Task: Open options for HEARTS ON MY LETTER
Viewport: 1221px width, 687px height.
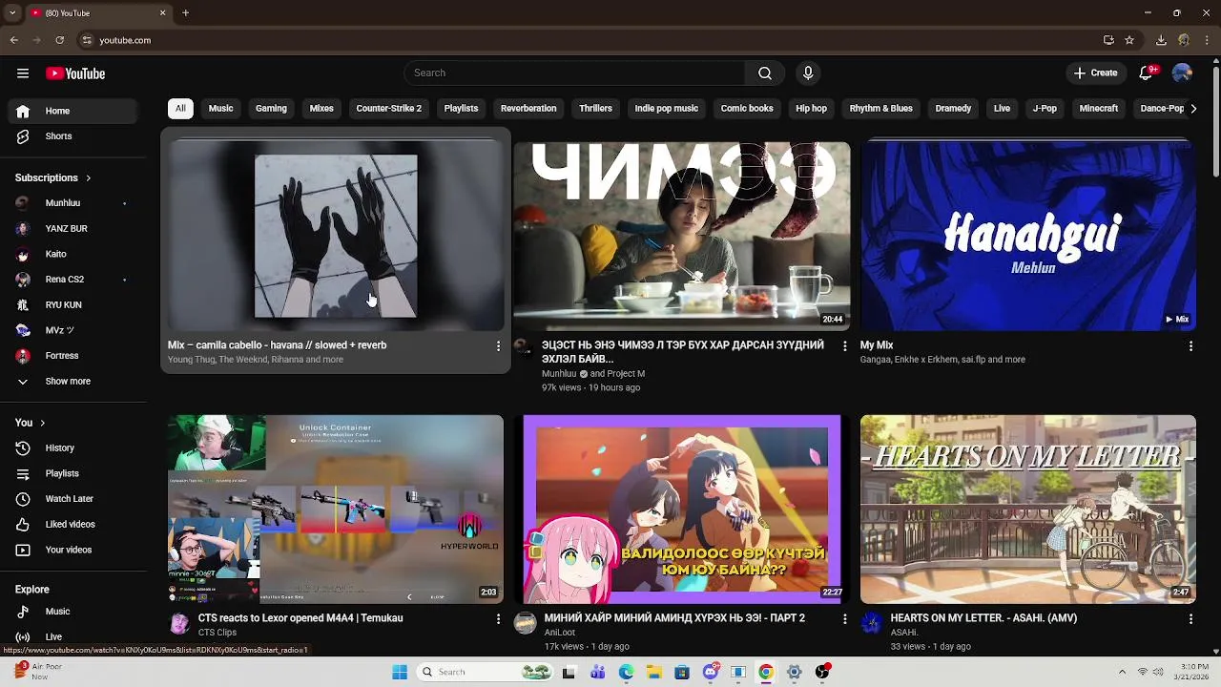Action: (x=1190, y=619)
